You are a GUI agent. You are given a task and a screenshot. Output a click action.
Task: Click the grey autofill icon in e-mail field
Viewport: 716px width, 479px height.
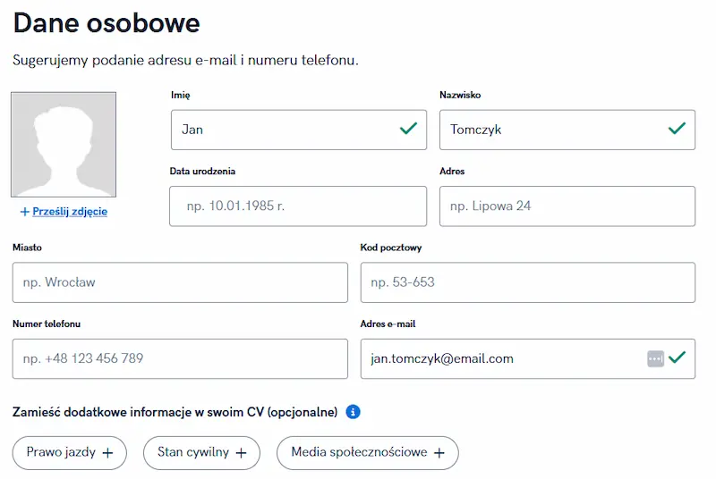point(655,358)
